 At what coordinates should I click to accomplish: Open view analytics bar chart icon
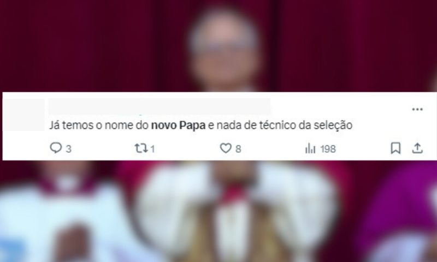point(310,148)
